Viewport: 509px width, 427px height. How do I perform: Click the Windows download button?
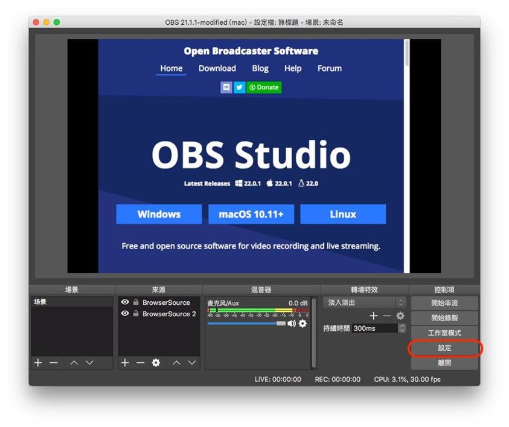(159, 214)
